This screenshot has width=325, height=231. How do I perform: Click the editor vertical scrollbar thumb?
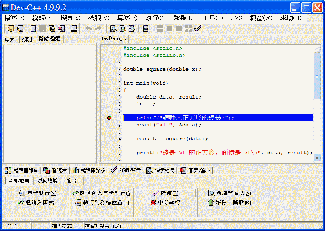317,76
